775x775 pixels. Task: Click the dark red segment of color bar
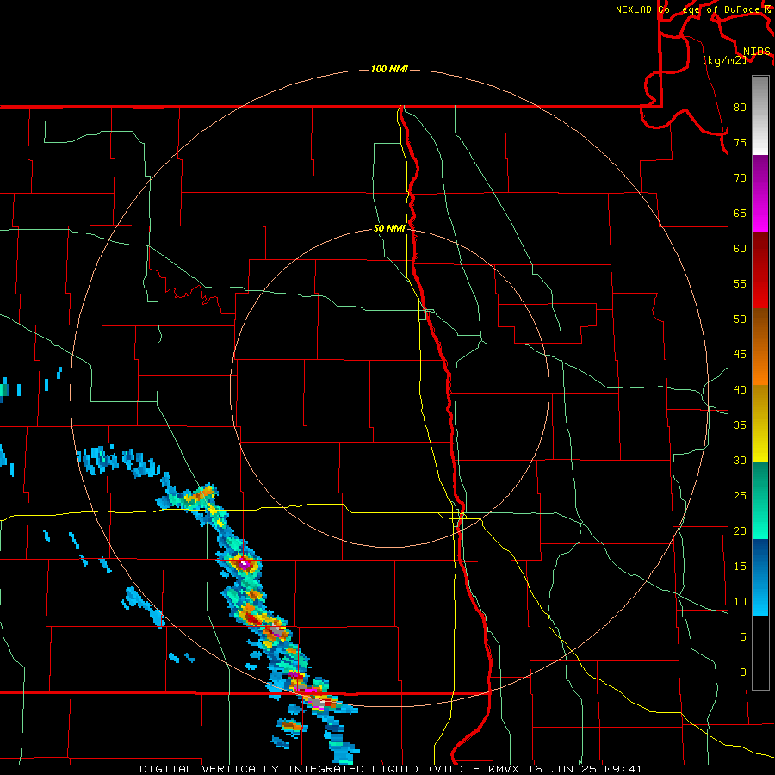point(760,270)
